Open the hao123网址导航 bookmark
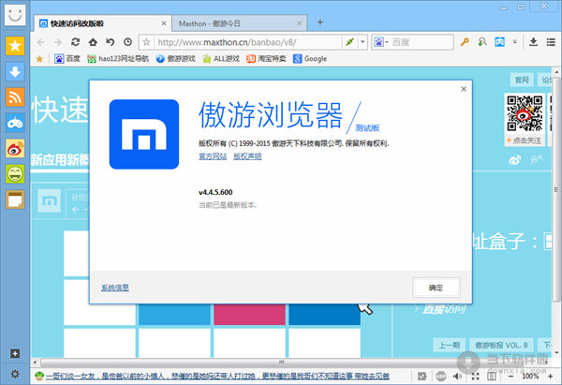The height and width of the screenshot is (385, 562). [118, 58]
